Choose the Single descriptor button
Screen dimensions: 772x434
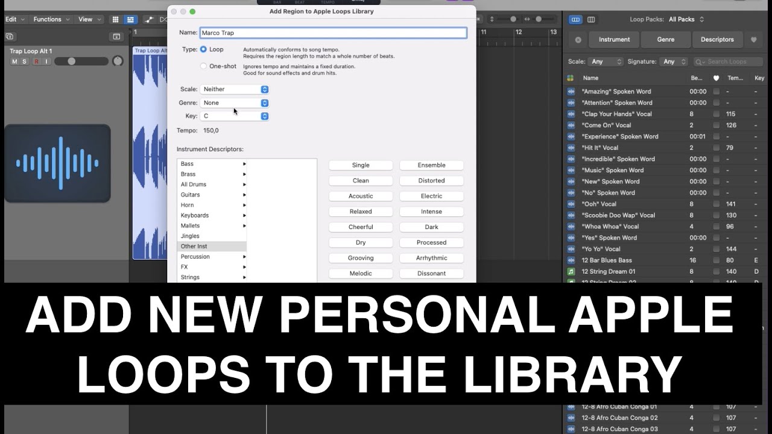tap(361, 165)
